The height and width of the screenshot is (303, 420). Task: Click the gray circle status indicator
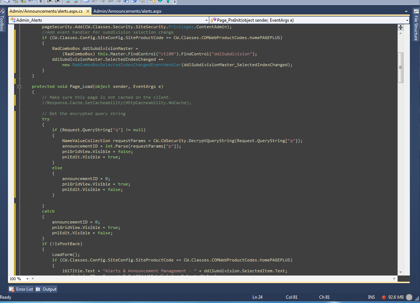click(409, 297)
